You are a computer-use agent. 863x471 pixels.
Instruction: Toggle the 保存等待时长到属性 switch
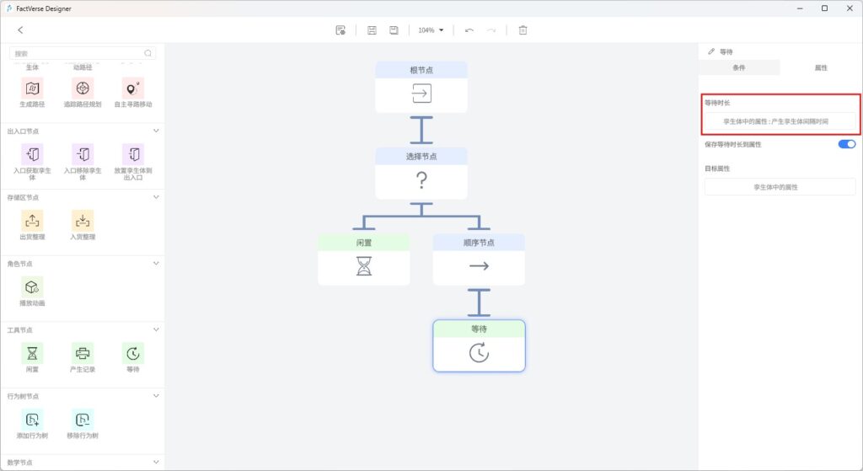(x=846, y=144)
